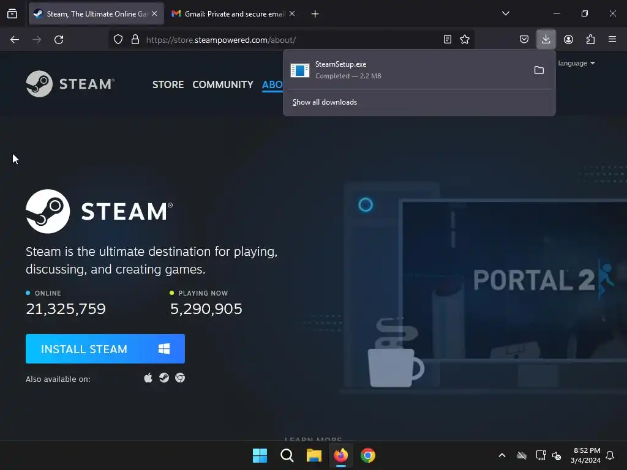
Task: Click the URL address field
Action: [x=292, y=40]
